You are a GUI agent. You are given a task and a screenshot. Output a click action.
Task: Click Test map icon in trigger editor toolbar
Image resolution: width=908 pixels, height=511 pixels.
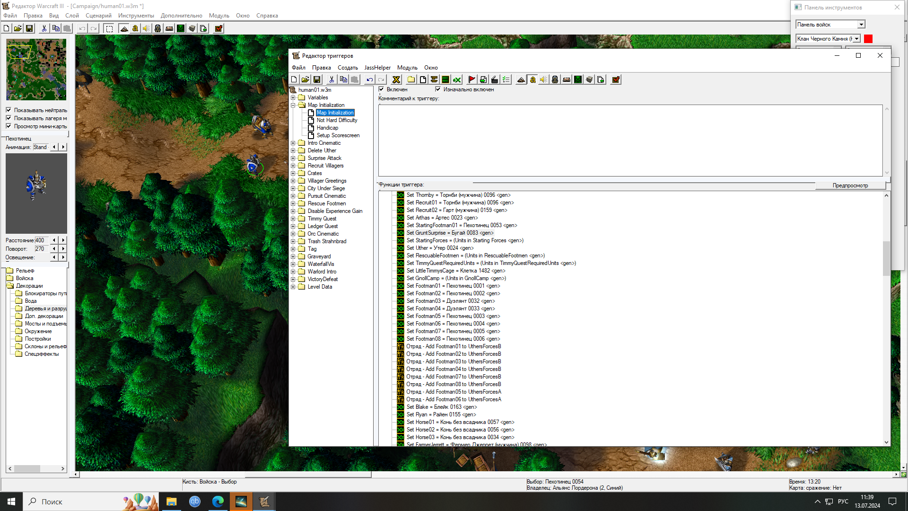[x=616, y=79]
